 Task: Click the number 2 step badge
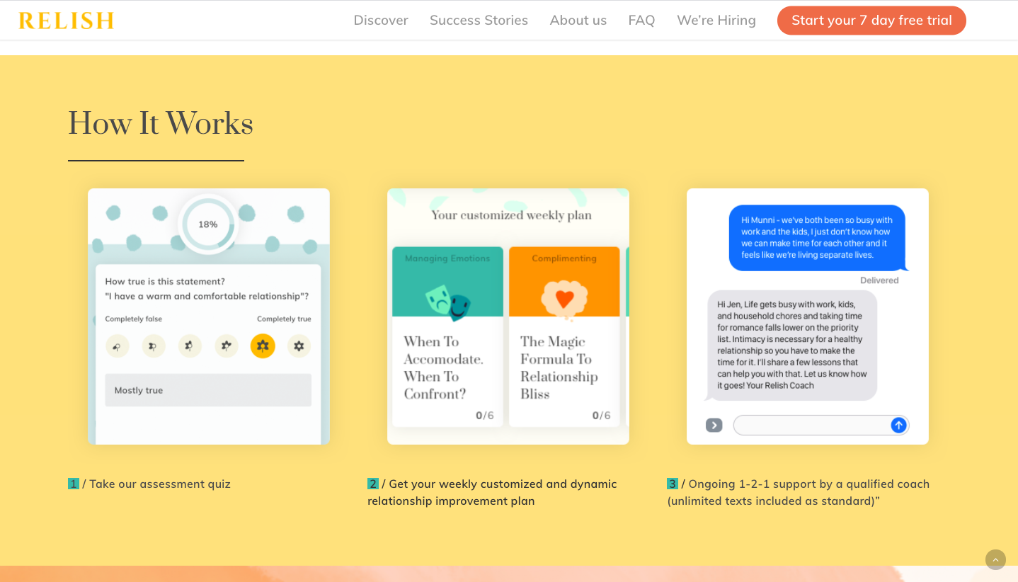[373, 484]
